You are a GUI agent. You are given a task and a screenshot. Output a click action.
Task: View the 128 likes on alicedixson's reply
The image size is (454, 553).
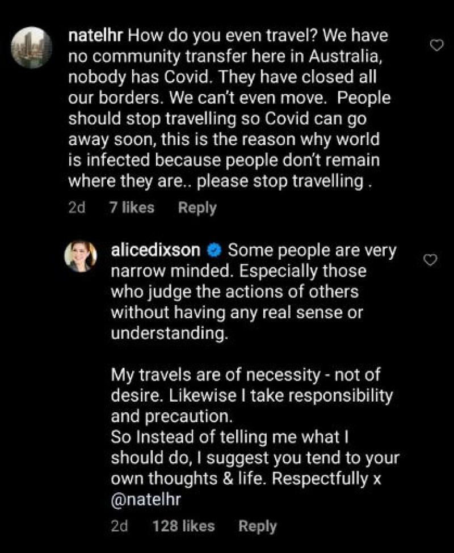coord(183,526)
